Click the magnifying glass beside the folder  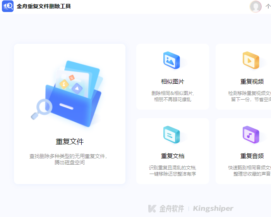(41, 108)
